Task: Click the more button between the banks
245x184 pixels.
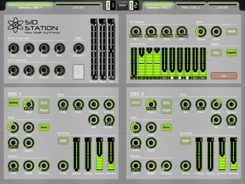Action: click(x=122, y=5)
